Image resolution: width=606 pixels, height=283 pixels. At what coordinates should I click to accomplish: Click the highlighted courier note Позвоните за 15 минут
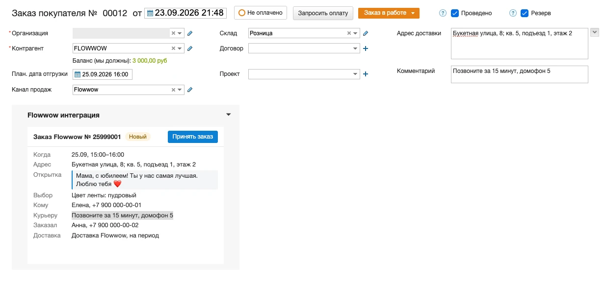pos(122,215)
